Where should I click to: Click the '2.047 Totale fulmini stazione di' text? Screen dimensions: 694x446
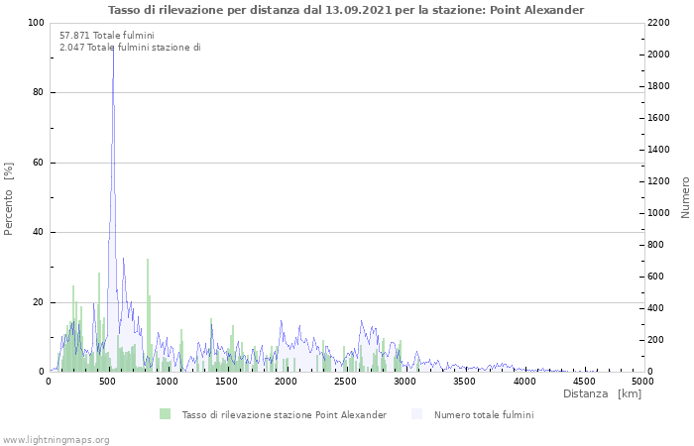130,47
